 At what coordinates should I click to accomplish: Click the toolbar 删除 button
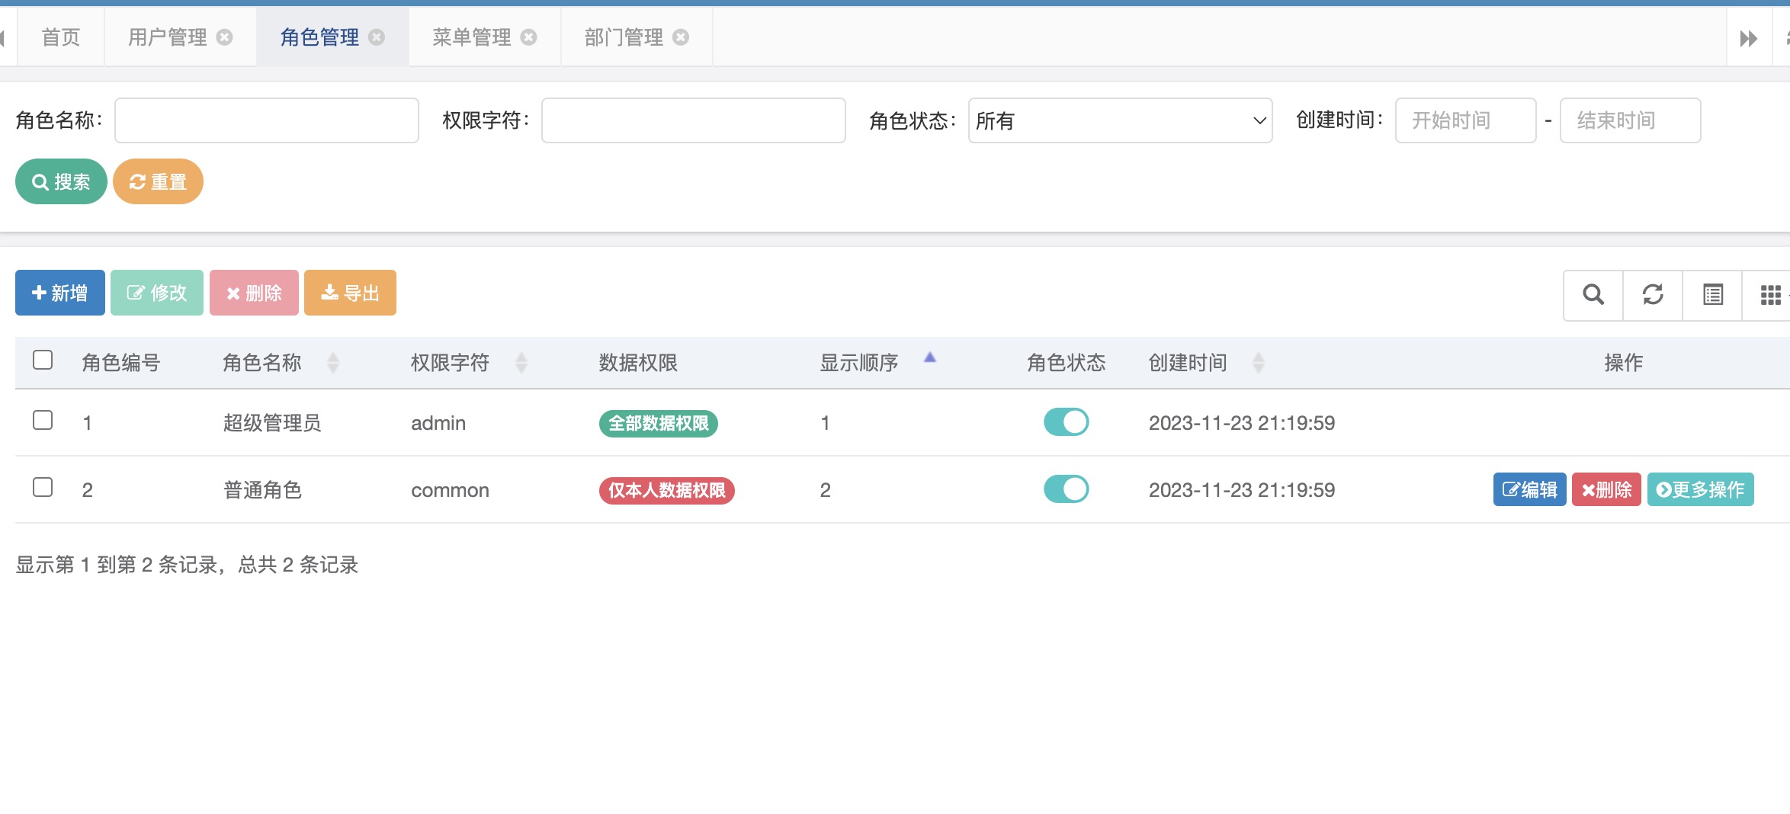point(254,293)
